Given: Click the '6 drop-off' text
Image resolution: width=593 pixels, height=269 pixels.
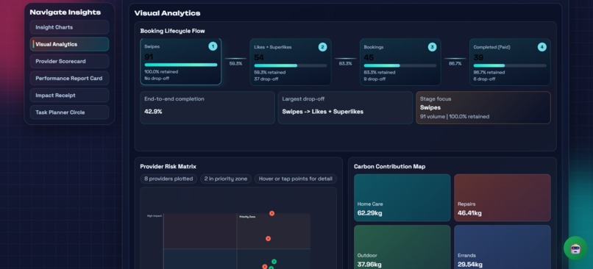Looking at the screenshot, I should pos(484,79).
